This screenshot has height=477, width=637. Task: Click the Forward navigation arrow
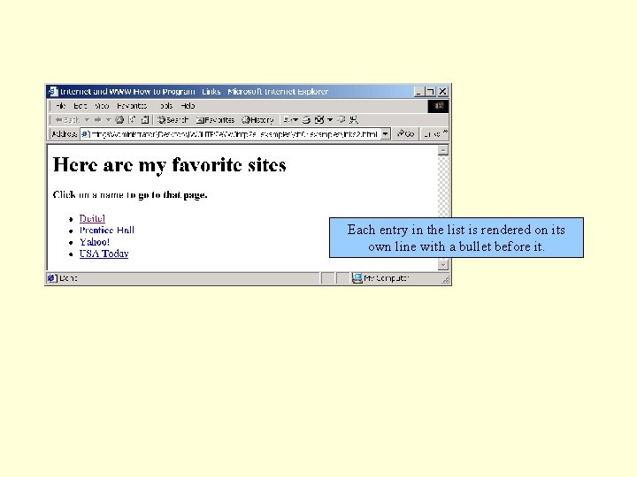[x=97, y=119]
